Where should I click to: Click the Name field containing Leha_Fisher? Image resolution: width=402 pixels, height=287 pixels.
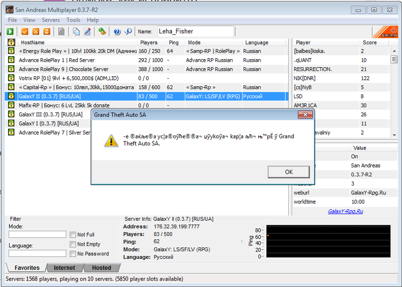point(195,31)
